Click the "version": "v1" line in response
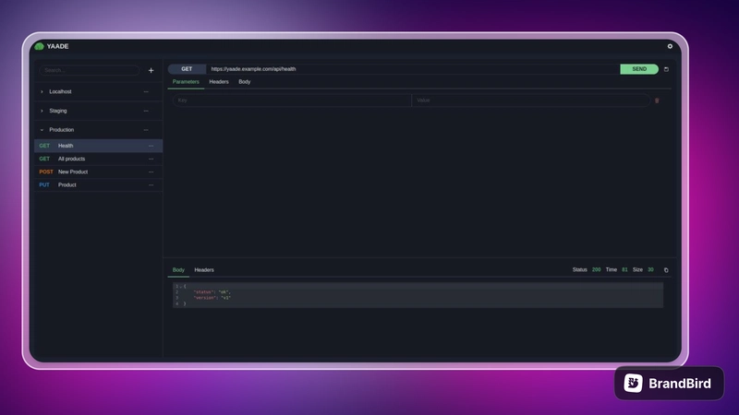This screenshot has width=739, height=415. point(212,298)
